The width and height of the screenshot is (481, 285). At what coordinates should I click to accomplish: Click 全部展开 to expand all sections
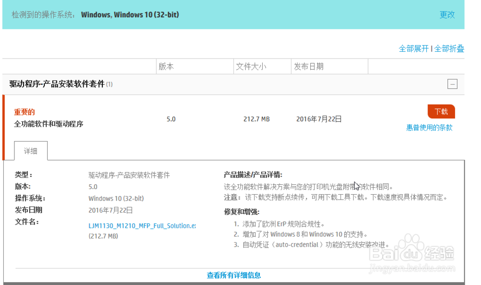point(414,48)
